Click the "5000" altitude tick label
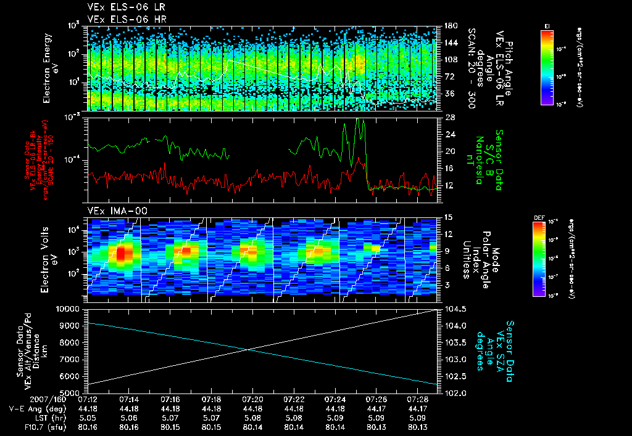 click(x=70, y=393)
